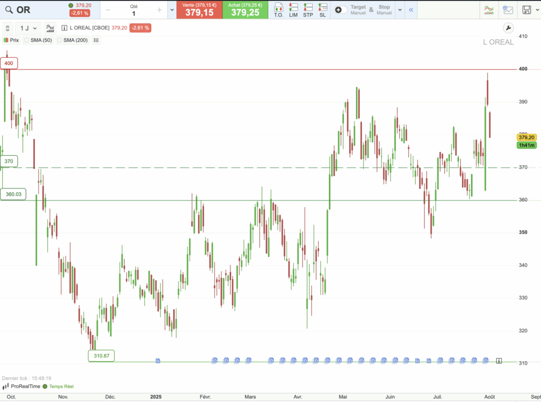Viewport: 541px width, 402px height.
Task: Open the indicators icon next to 1 J
Action: coord(50,28)
